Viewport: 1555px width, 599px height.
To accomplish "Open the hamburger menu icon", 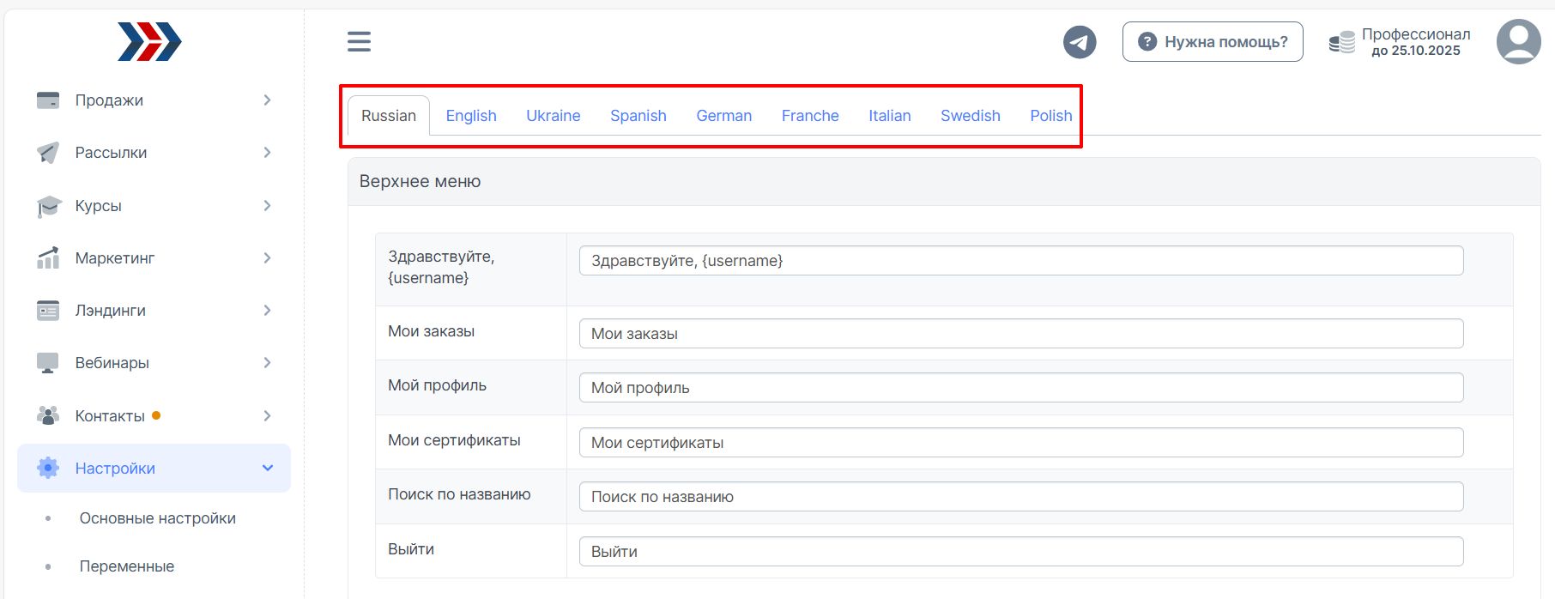I will point(359,41).
